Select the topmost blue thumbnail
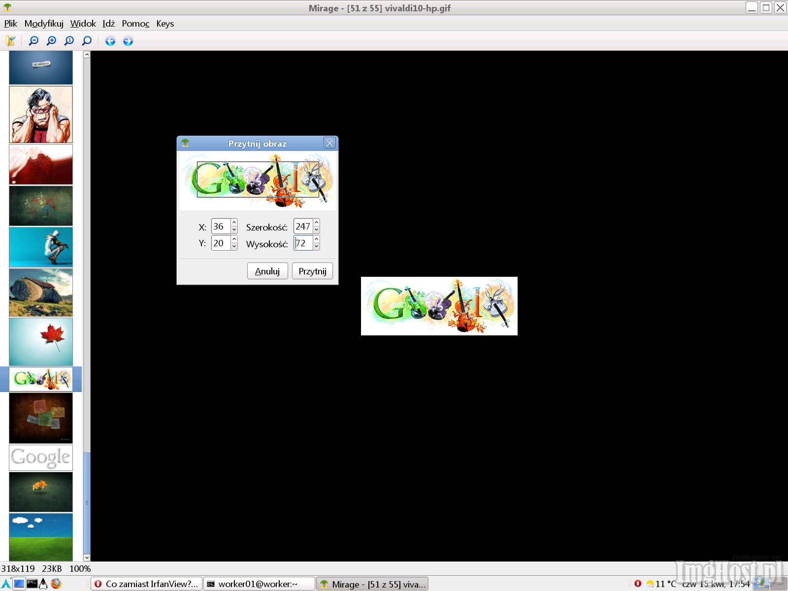The image size is (788, 591). (x=41, y=67)
